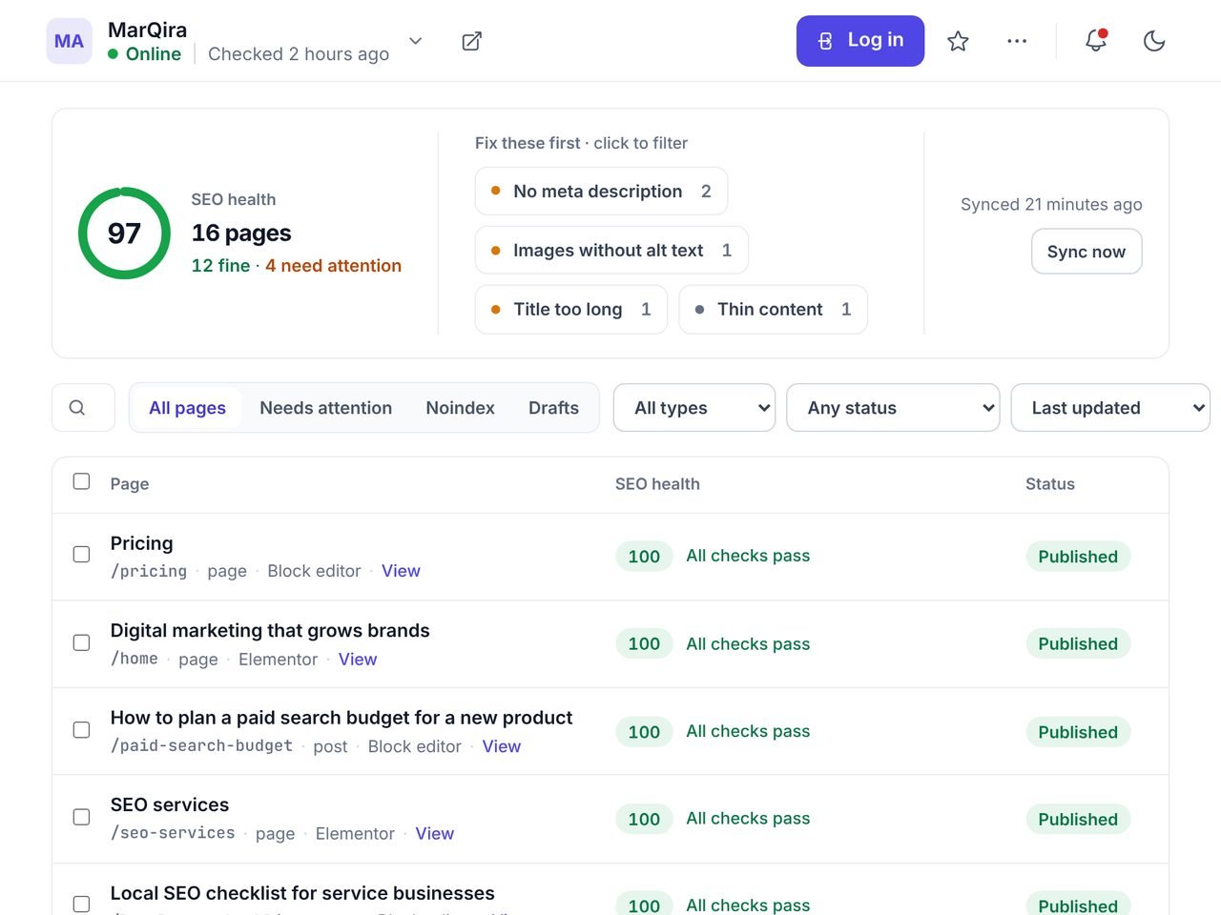
Task: Expand the MarQira site switcher chevron
Action: click(x=415, y=41)
